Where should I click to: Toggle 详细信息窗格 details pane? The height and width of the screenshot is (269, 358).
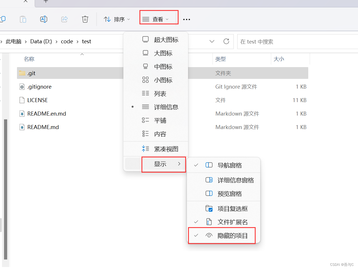point(223,180)
